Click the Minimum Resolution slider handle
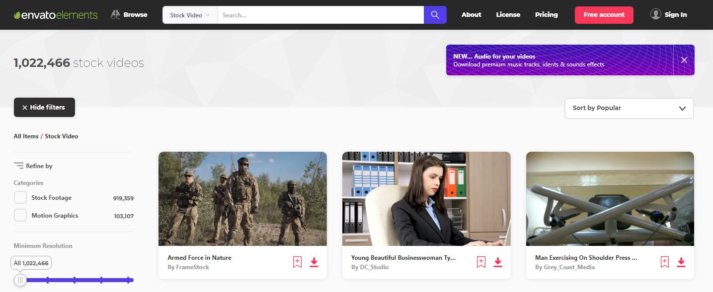Image resolution: width=713 pixels, height=292 pixels. pyautogui.click(x=20, y=280)
